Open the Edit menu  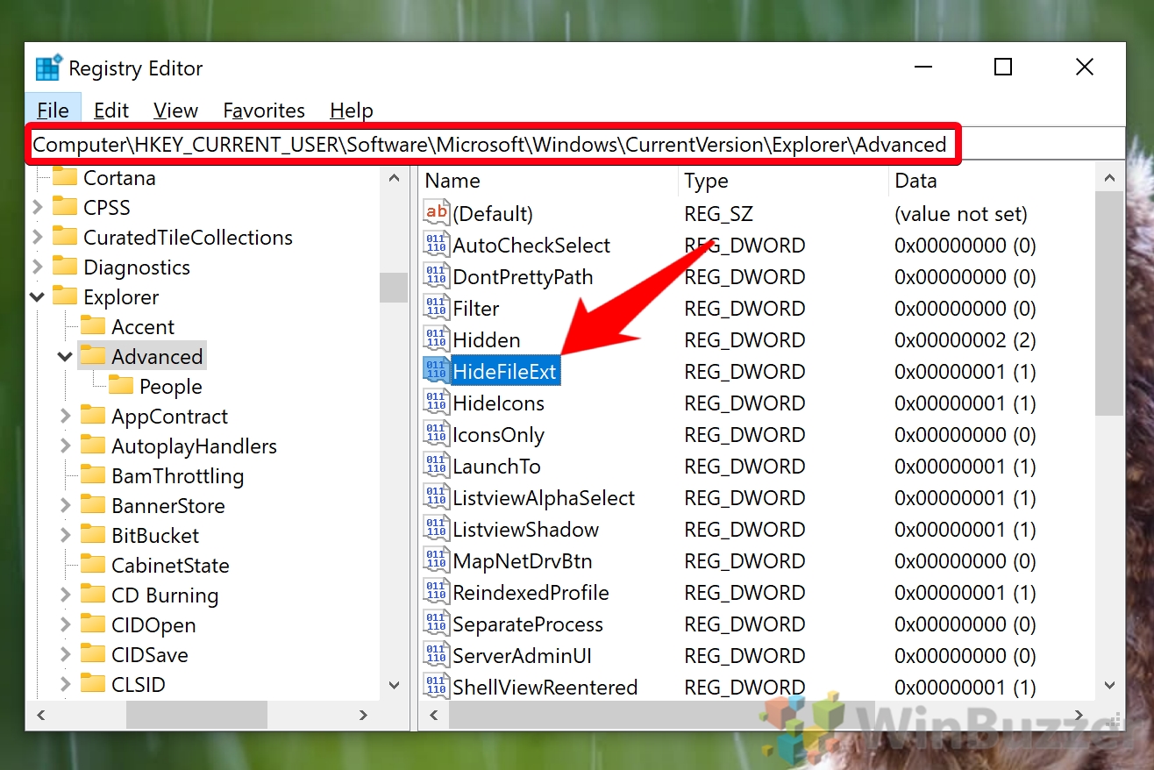(110, 111)
